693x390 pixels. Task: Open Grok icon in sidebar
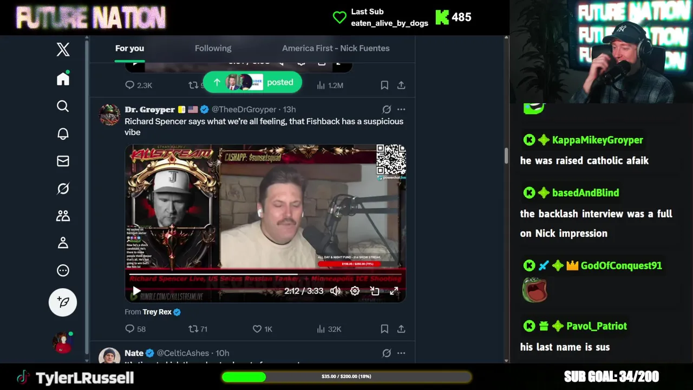tap(63, 188)
